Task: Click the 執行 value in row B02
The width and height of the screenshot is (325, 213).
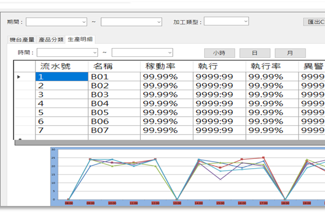Action: [x=219, y=85]
